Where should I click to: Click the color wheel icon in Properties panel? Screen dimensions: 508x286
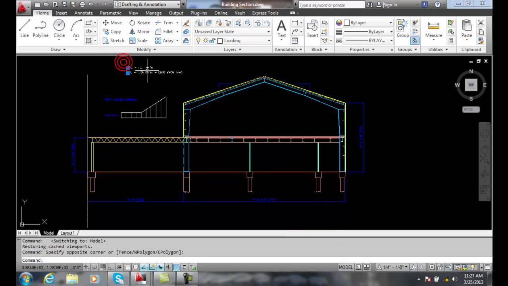point(339,23)
